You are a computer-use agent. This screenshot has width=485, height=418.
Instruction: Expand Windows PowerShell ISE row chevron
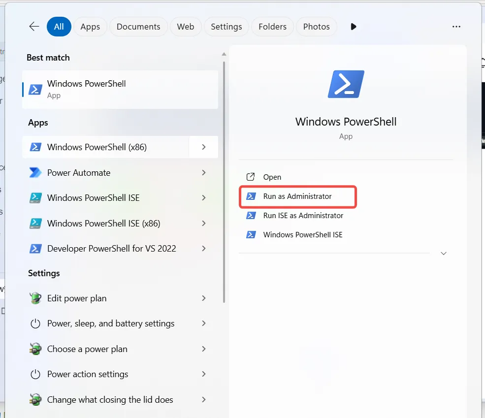[203, 198]
